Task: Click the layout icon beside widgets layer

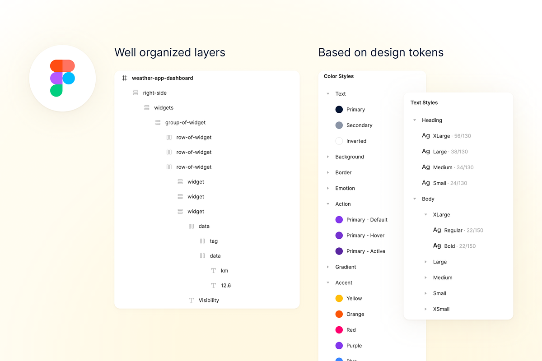Action: 147,108
